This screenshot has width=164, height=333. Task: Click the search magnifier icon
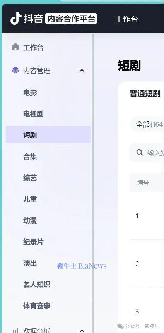pyautogui.click(x=139, y=152)
